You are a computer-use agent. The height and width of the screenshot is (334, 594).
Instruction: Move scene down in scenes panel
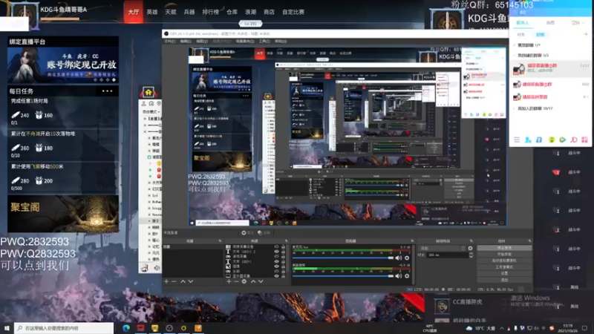191,281
